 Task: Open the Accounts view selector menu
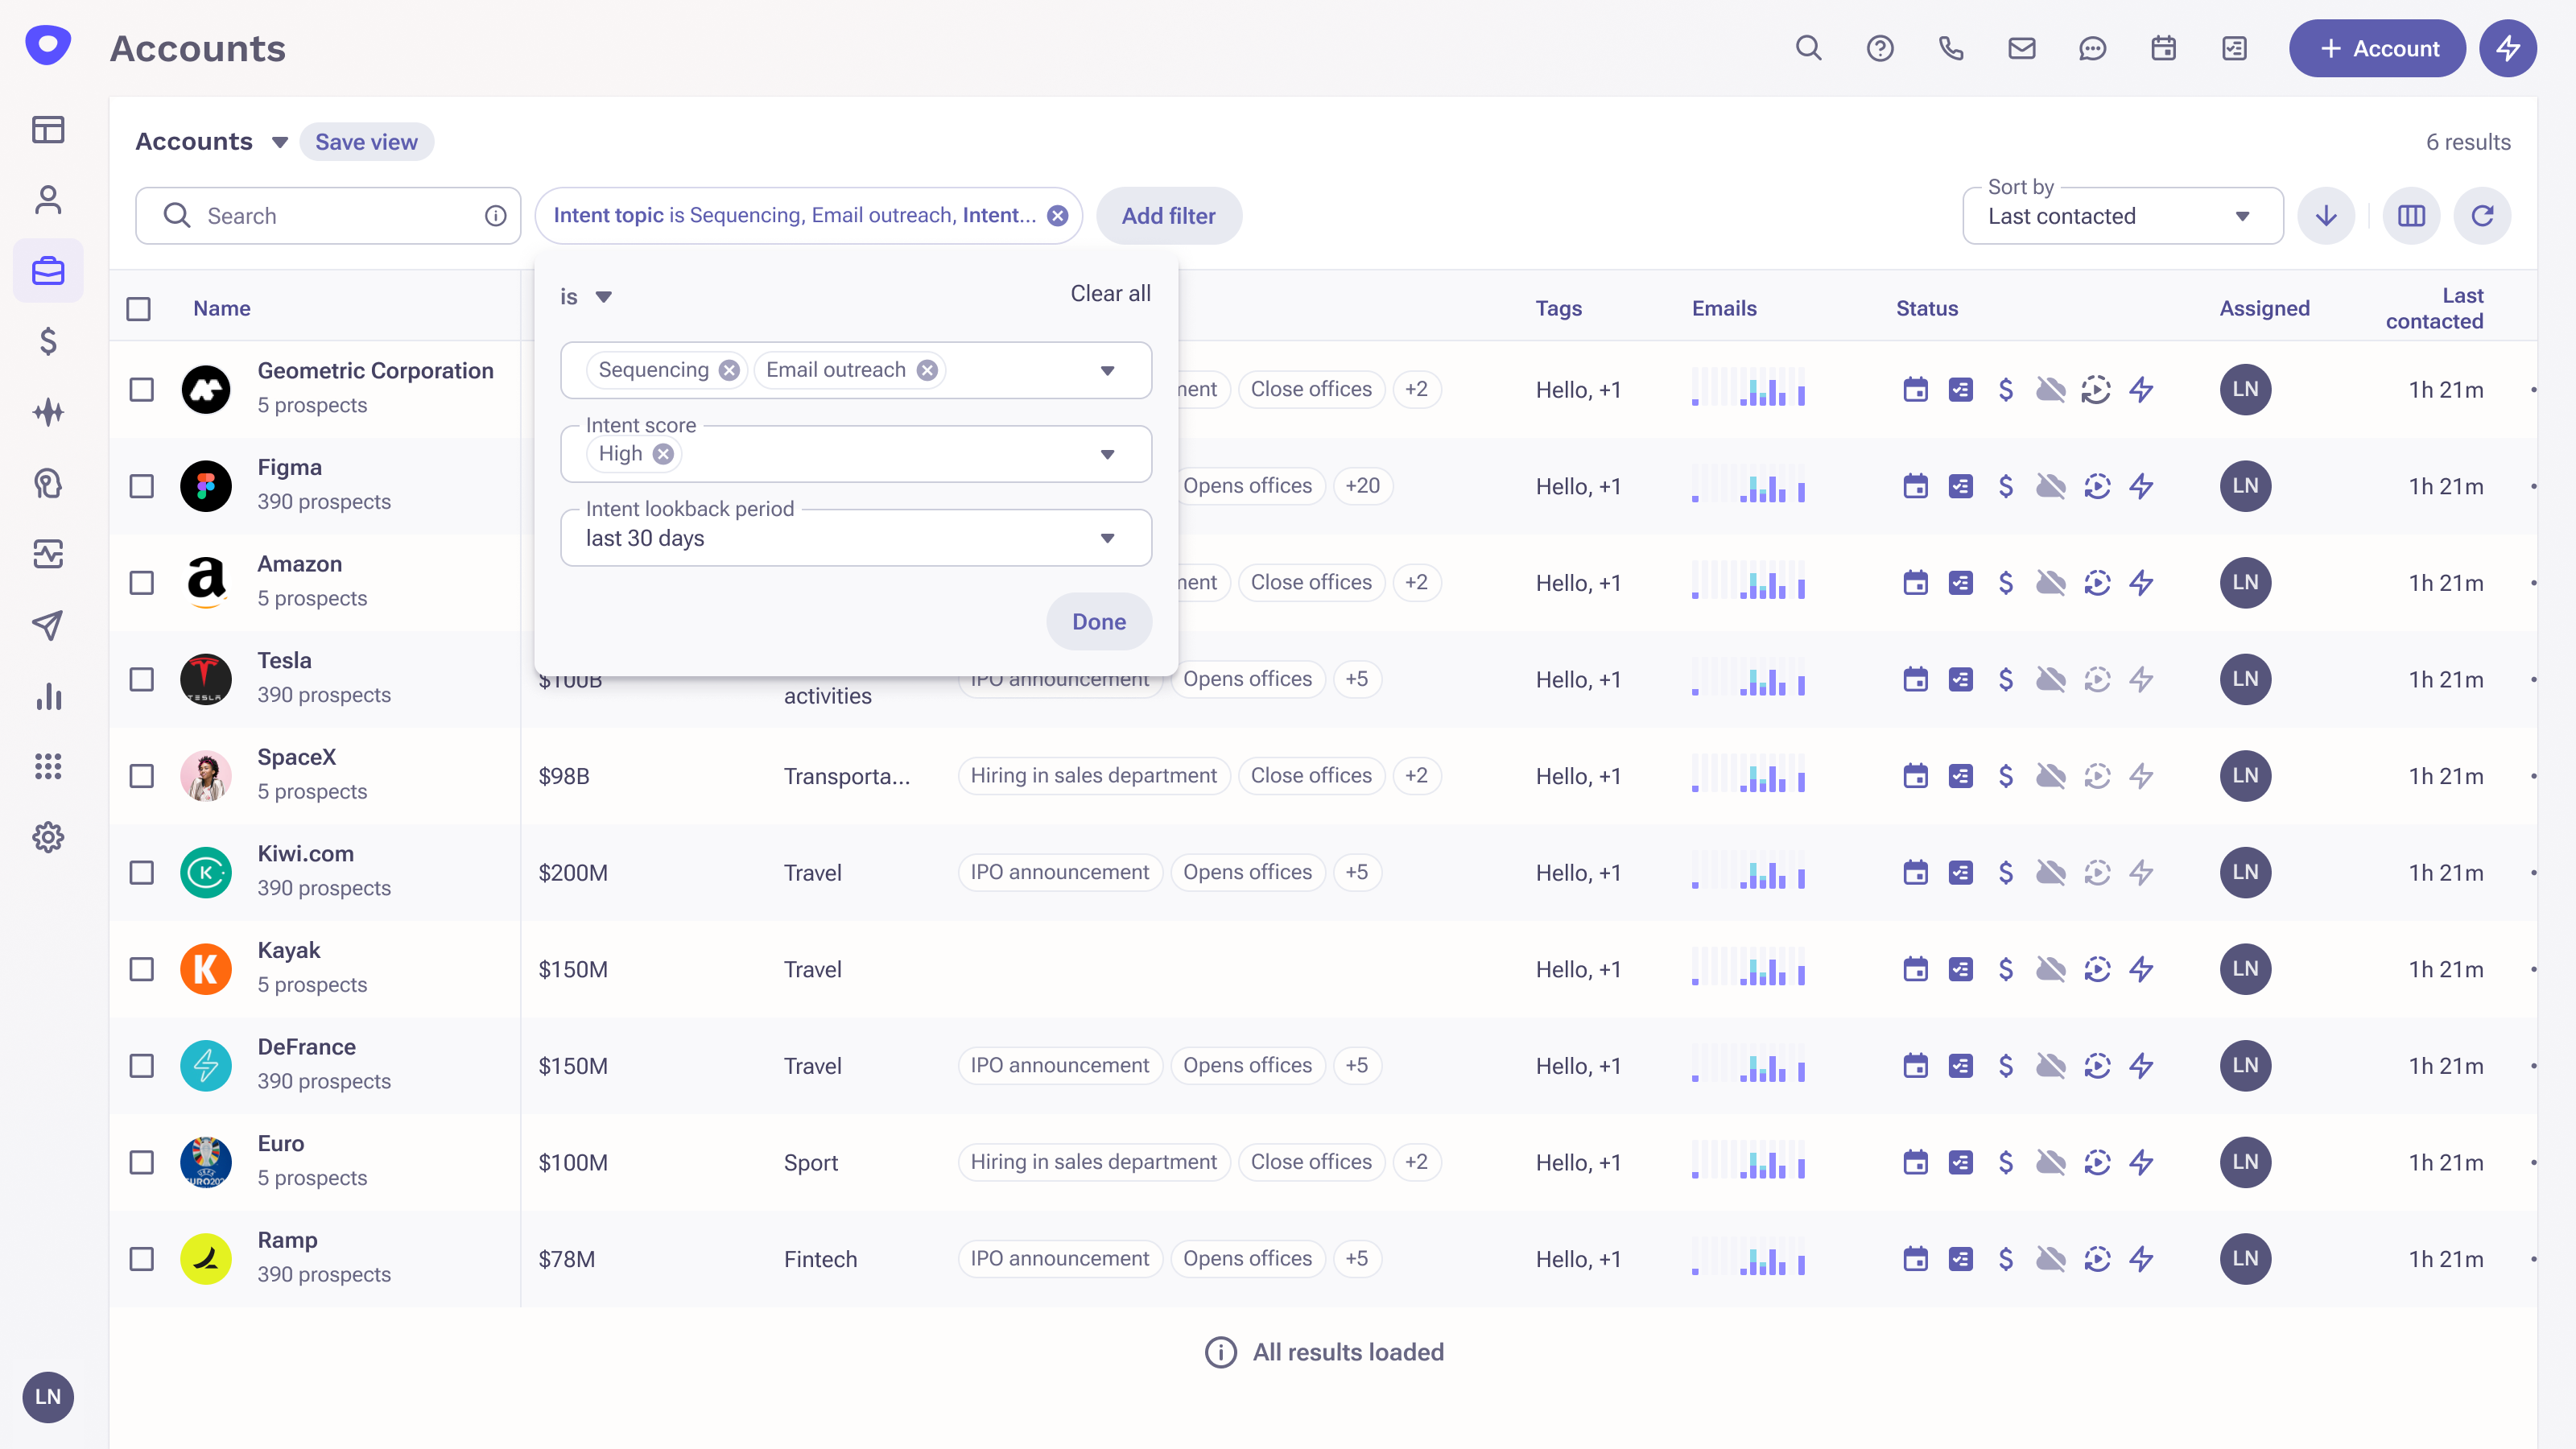point(279,142)
